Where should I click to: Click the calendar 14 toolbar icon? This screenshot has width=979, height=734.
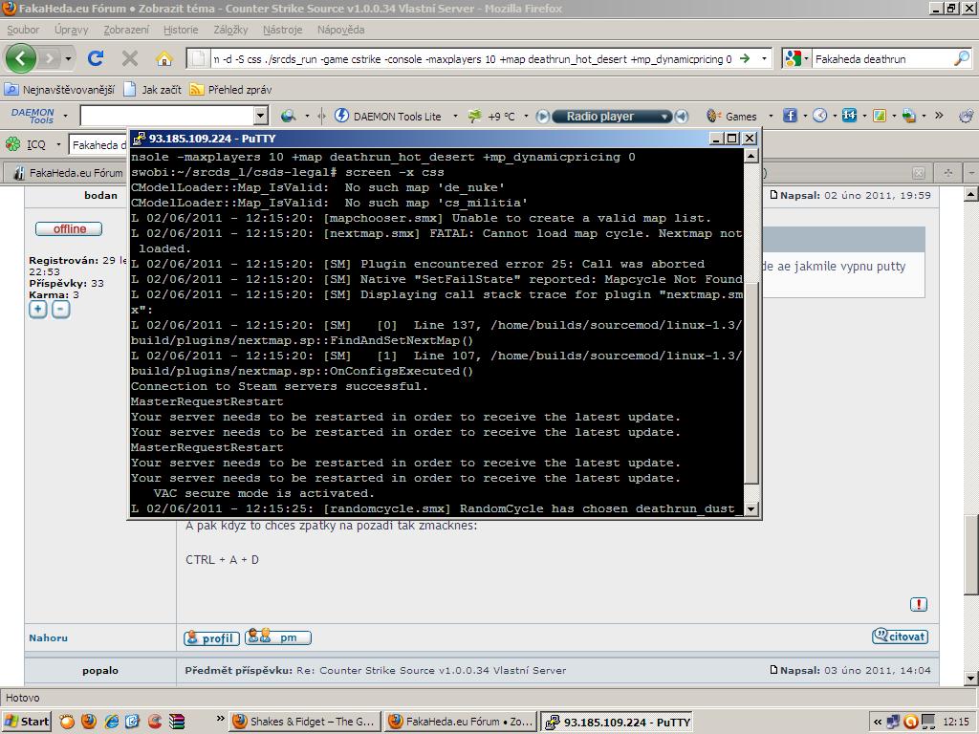pos(849,116)
